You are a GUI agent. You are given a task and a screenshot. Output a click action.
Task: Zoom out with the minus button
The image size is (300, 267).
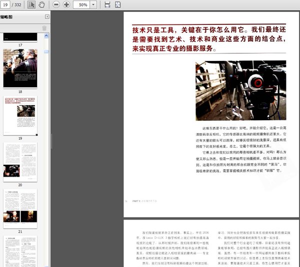click(x=56, y=4)
